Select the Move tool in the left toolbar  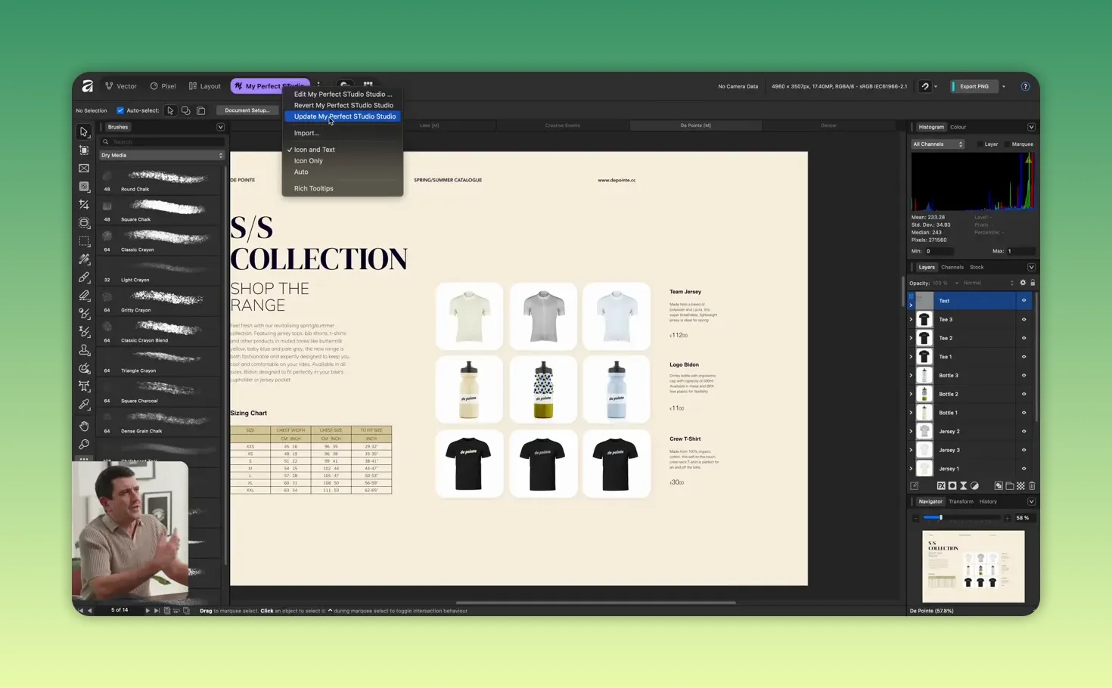point(84,132)
